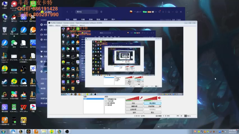This screenshot has height=134, width=239.
Task: Open the Windows Start button
Action: click(x=3, y=132)
